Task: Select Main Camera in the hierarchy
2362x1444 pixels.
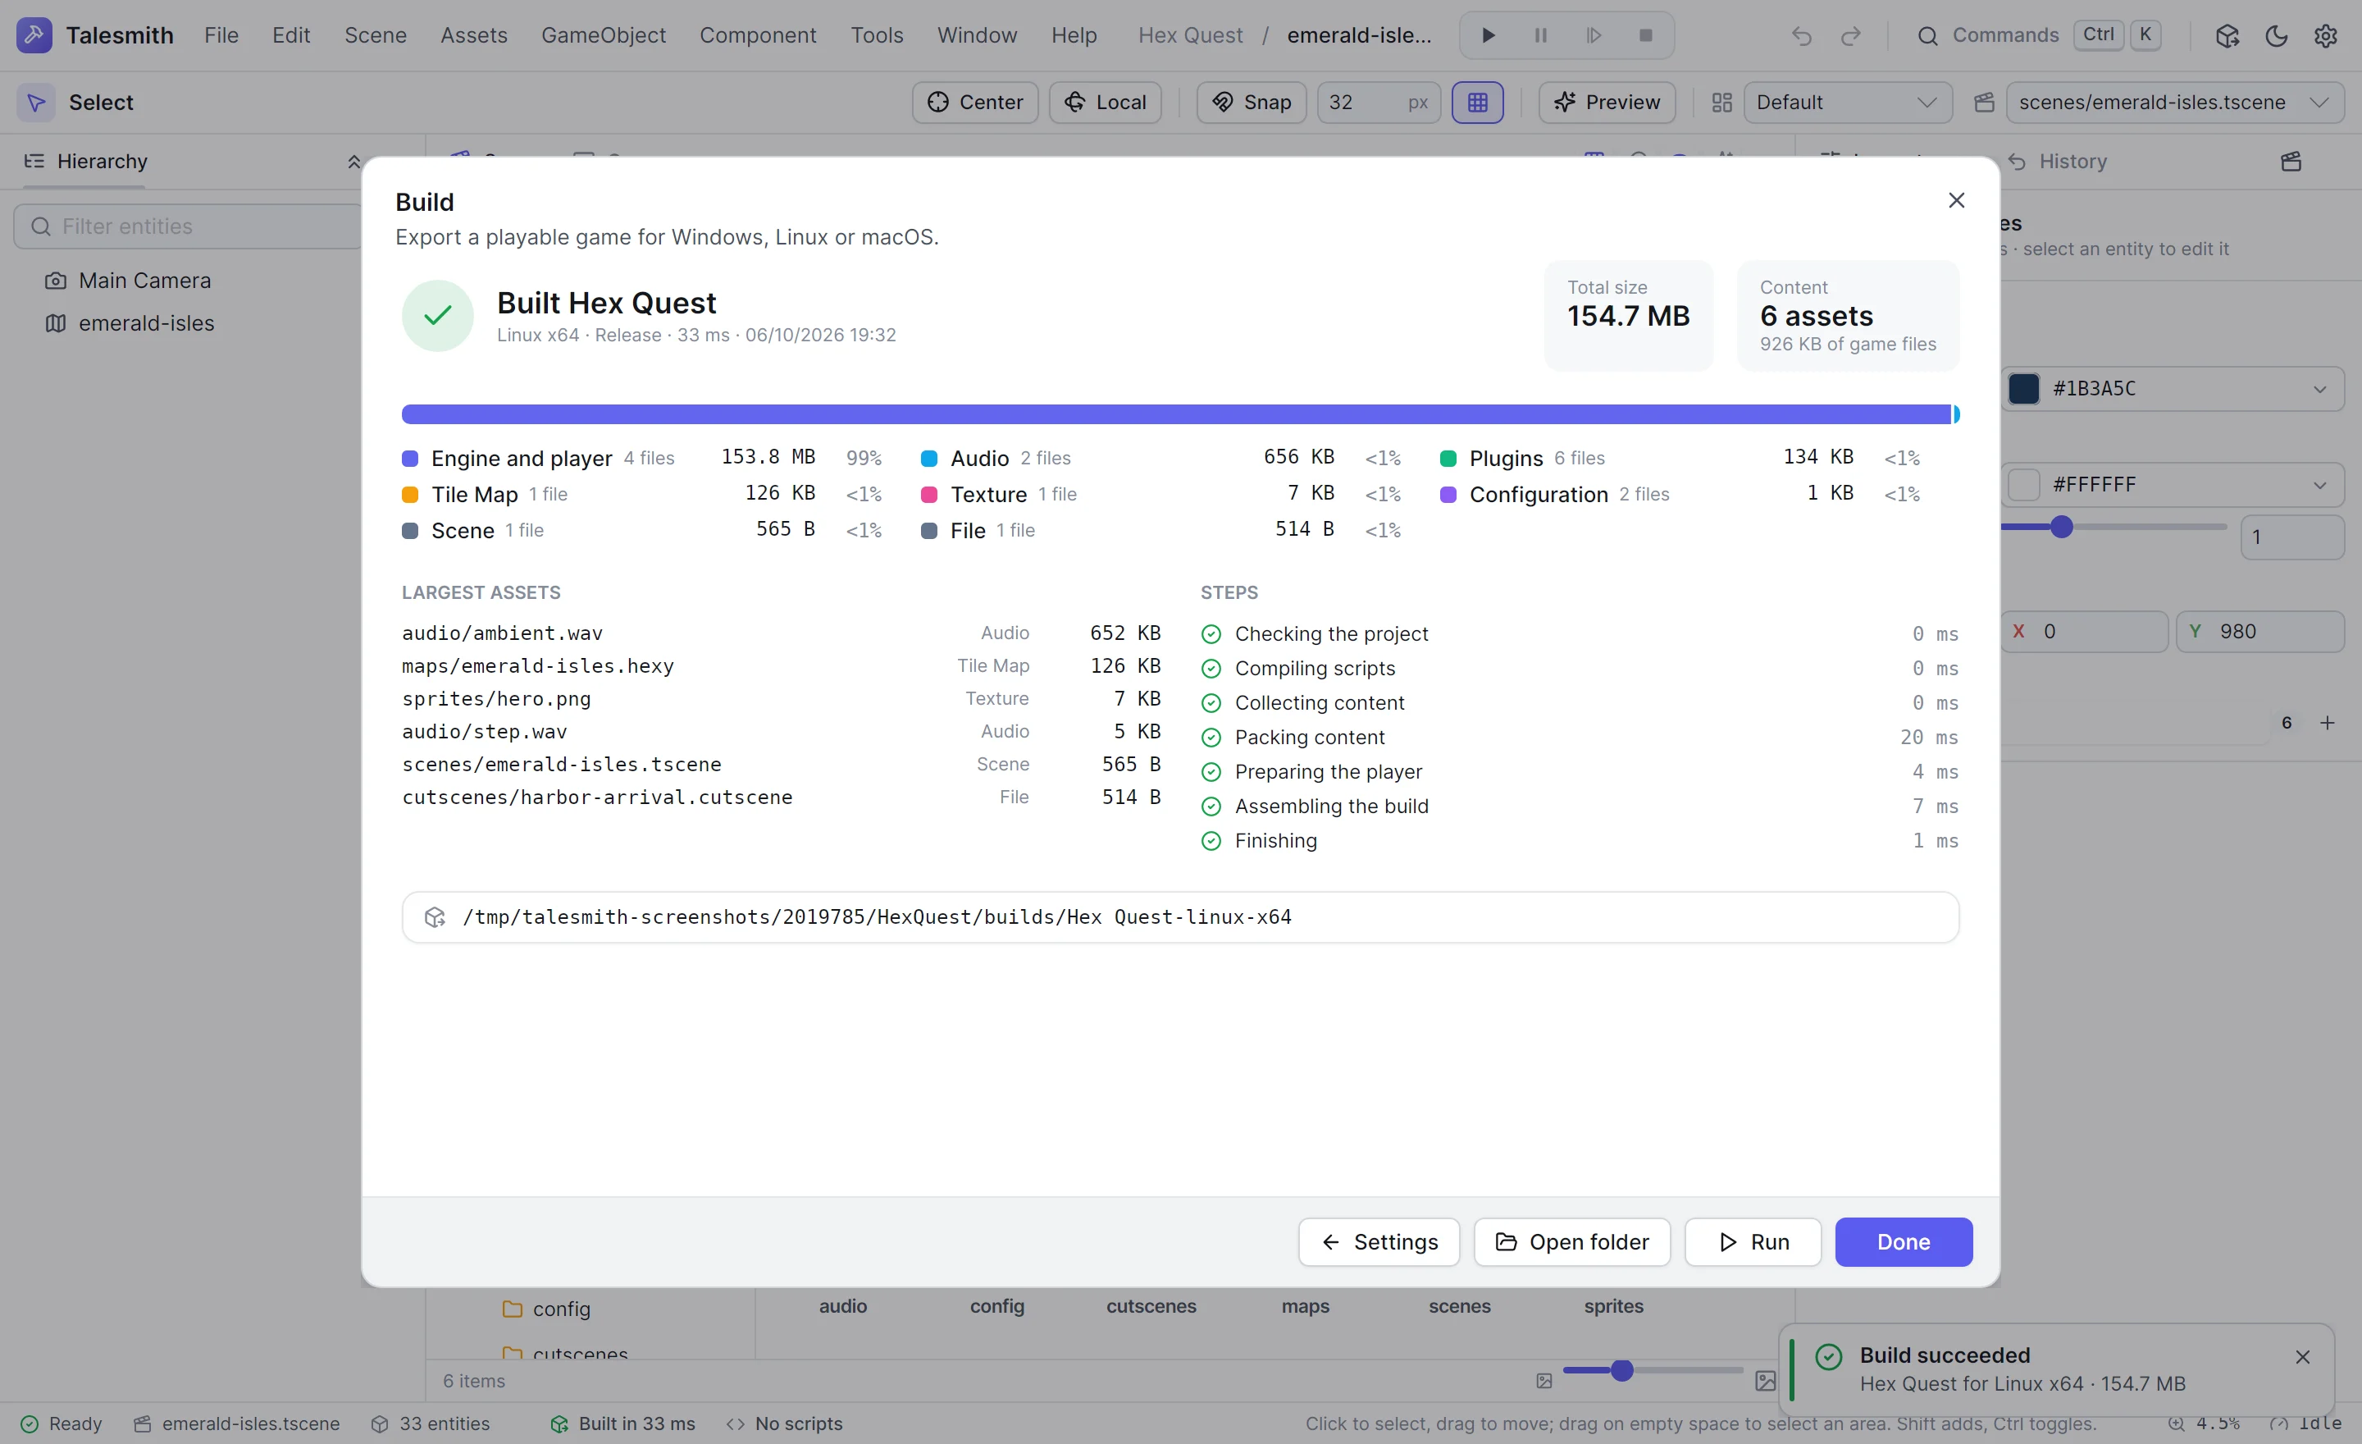Action: tap(144, 281)
